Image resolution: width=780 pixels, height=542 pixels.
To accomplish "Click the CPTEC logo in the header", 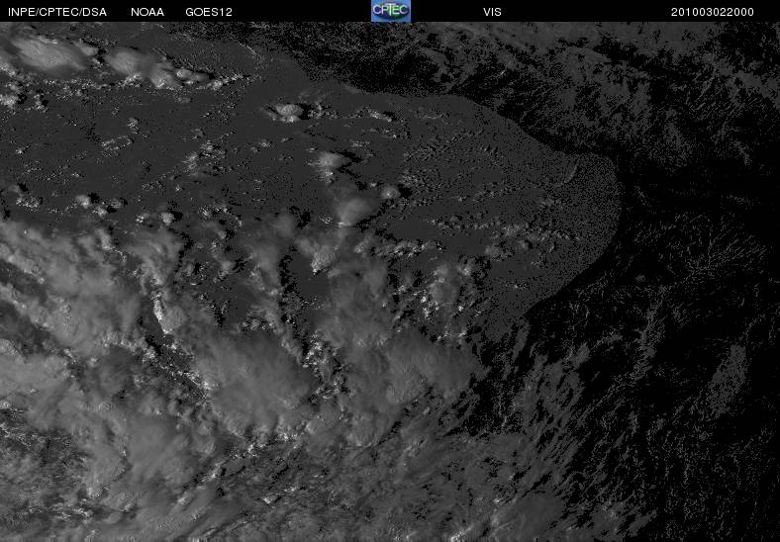I will pos(391,11).
